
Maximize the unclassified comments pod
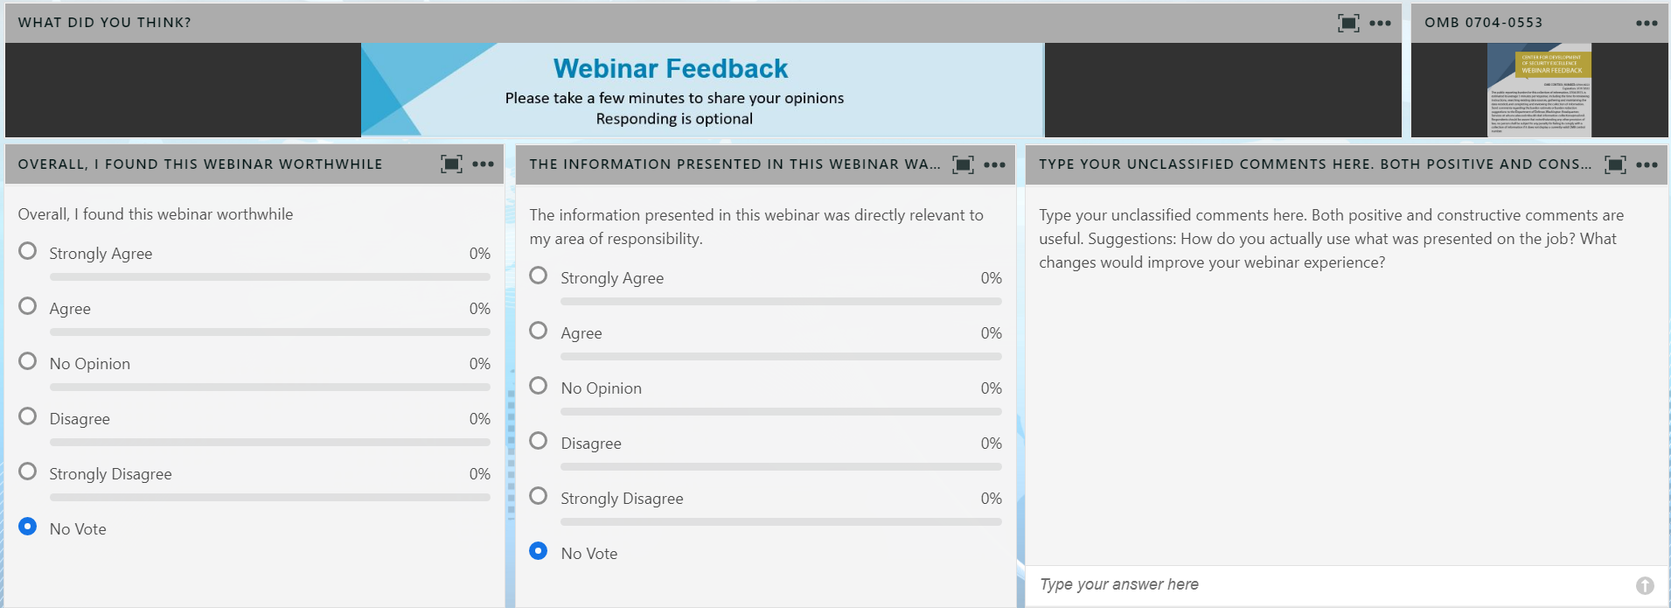click(1615, 164)
